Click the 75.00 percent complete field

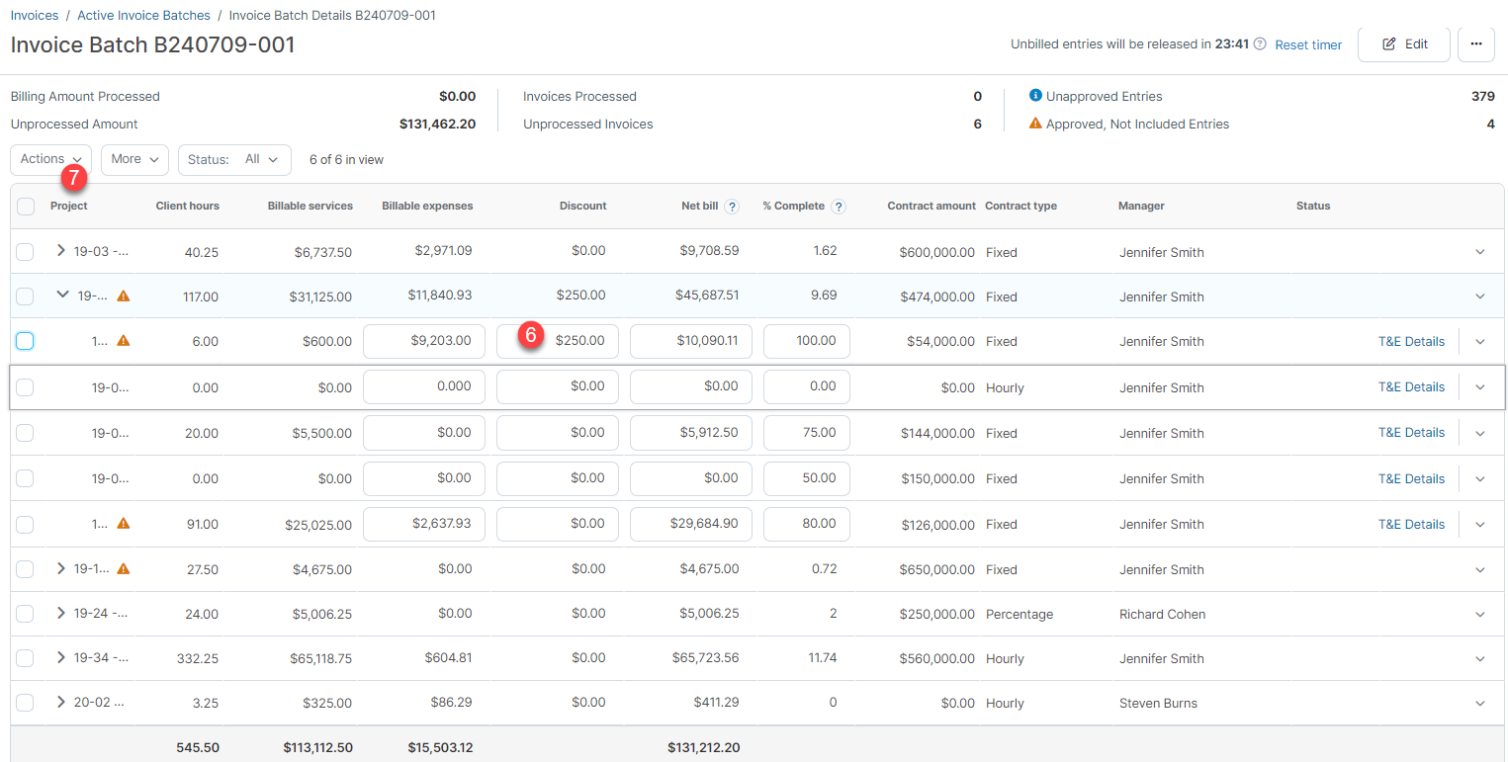click(807, 433)
